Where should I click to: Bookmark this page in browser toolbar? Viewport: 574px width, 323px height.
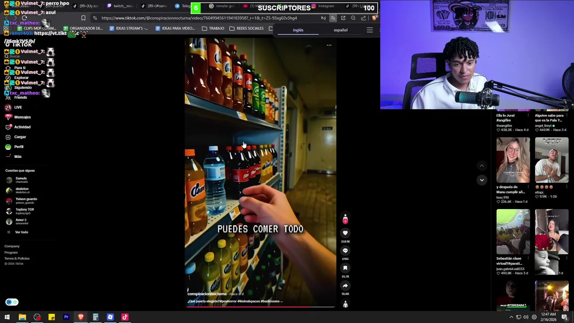83,18
